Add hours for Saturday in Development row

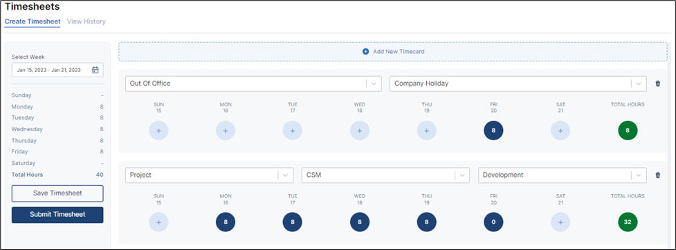pos(560,222)
